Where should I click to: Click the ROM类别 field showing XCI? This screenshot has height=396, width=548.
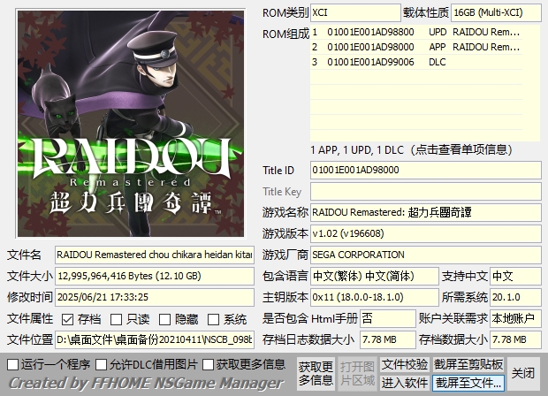[355, 13]
